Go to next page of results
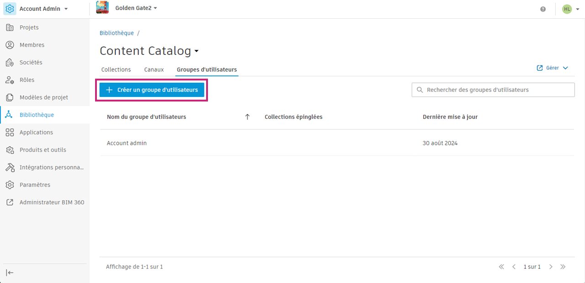This screenshot has width=585, height=283. tap(551, 267)
